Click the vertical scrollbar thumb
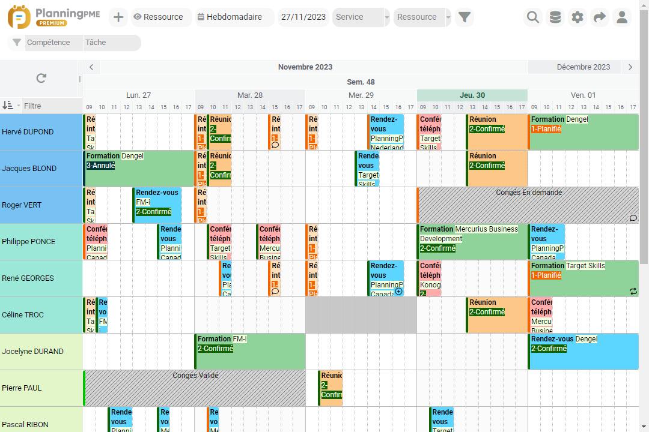649x432 pixels. coord(644,136)
